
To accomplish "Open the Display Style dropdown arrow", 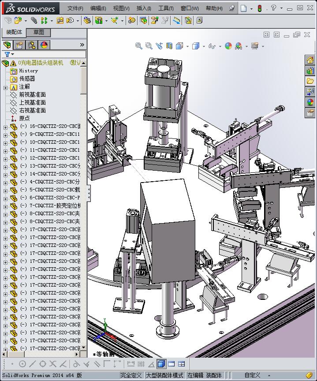I will 204,46.
